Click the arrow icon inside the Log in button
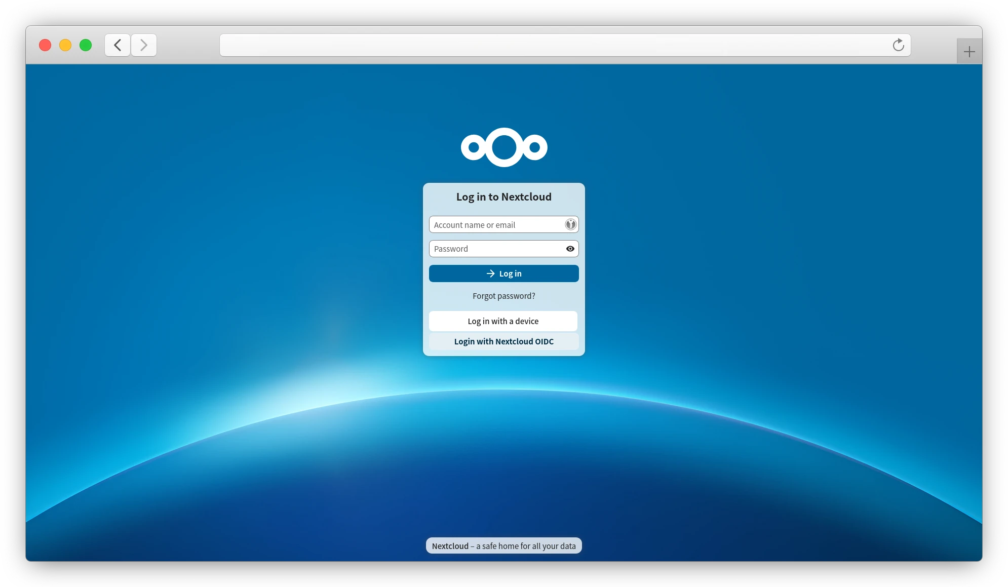1008x587 pixels. tap(490, 273)
